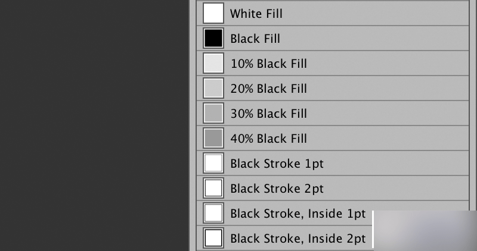Select the White Fill style label
Screen dimensions: 477x251
coord(256,13)
